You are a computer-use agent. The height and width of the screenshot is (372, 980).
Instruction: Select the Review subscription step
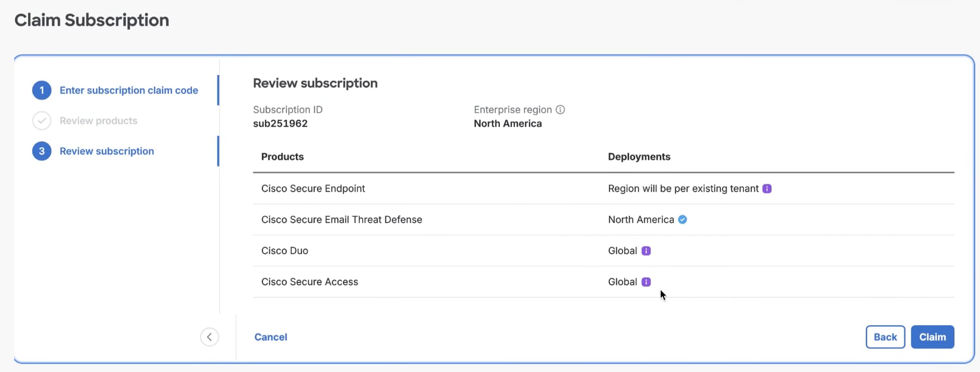(107, 151)
